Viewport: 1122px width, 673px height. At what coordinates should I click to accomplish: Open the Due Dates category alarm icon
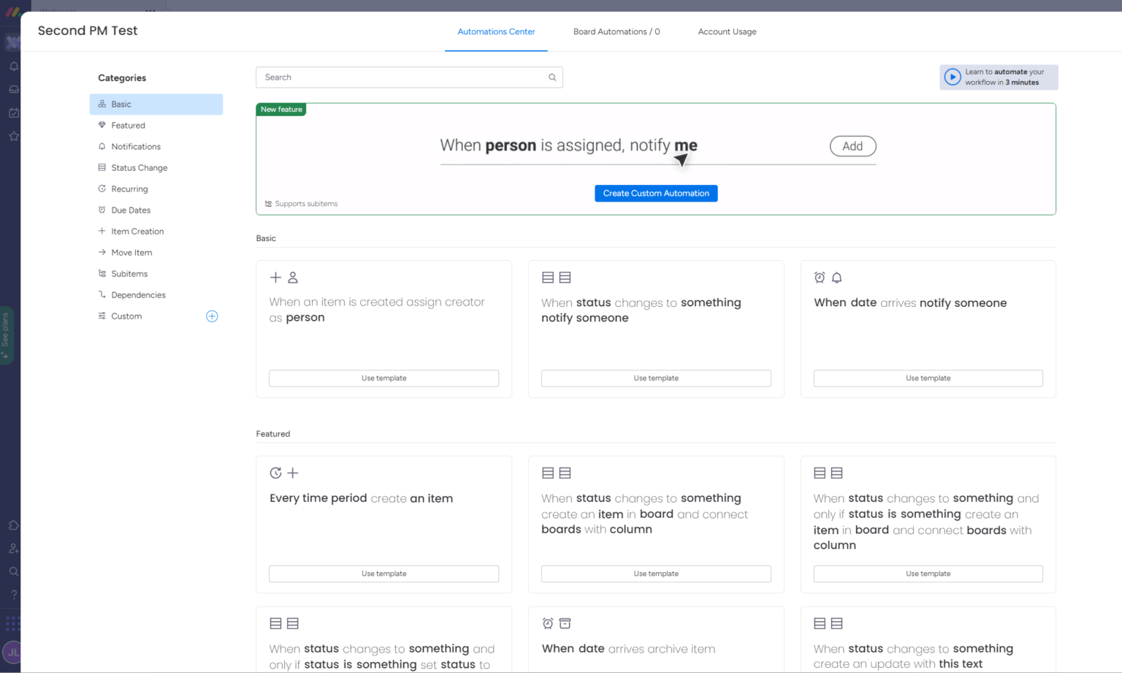tap(102, 210)
